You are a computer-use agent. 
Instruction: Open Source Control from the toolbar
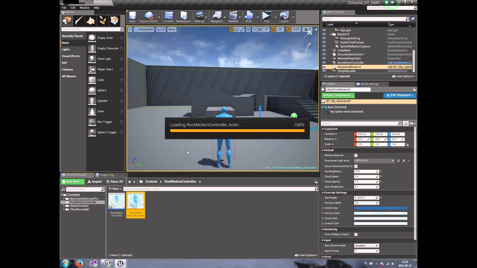coord(149,17)
